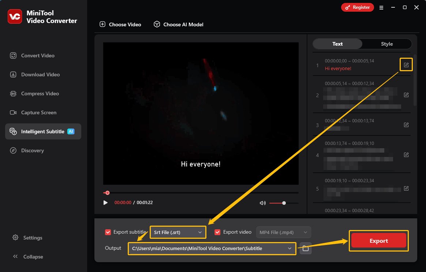Open the Output path dropdown
The image size is (426, 272).
click(212, 248)
